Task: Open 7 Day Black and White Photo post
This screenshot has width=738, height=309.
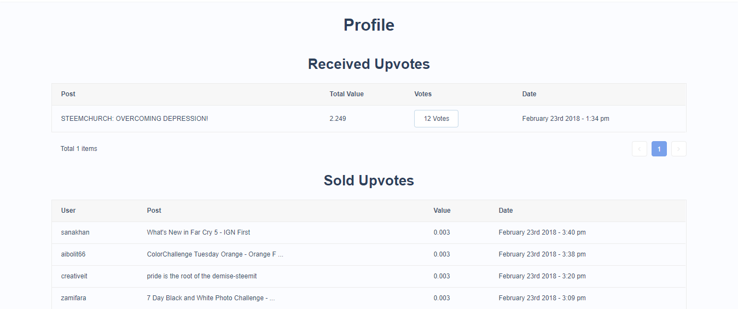Action: tap(211, 298)
